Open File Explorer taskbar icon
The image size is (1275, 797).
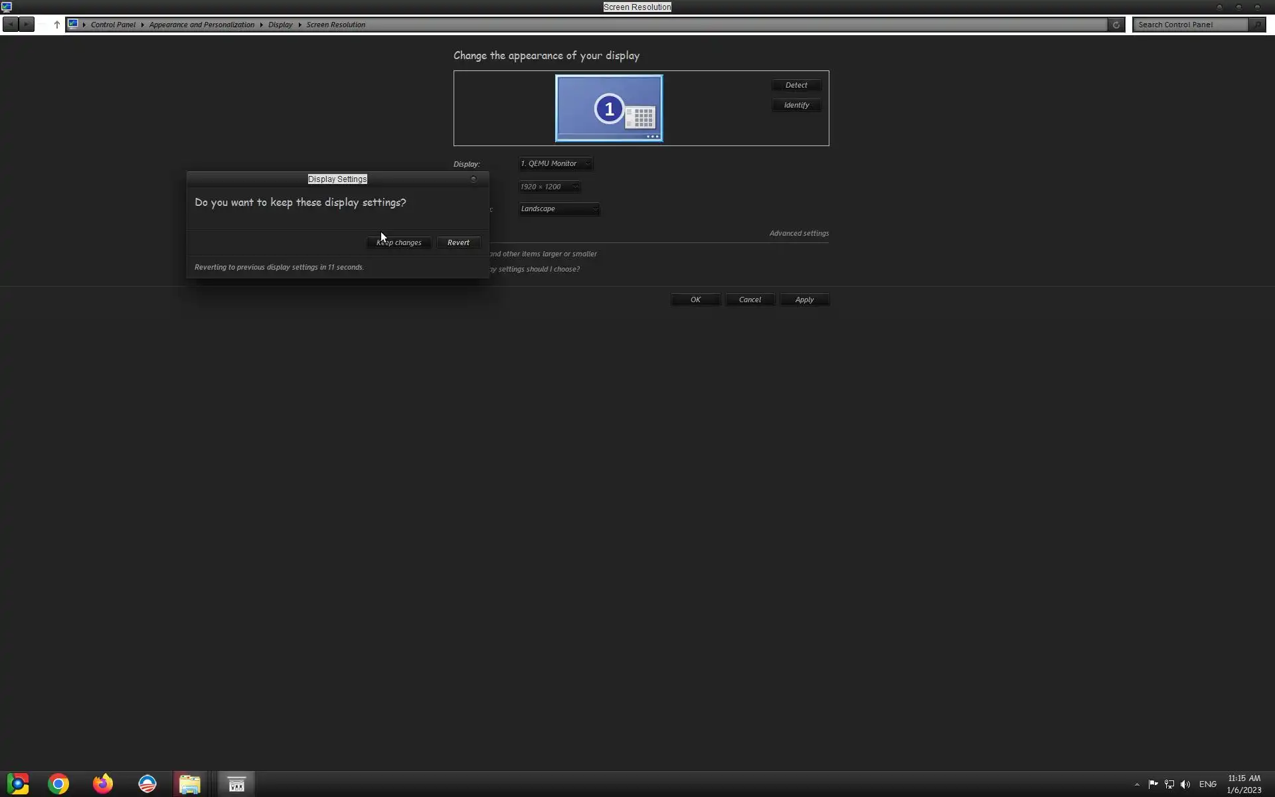(190, 784)
